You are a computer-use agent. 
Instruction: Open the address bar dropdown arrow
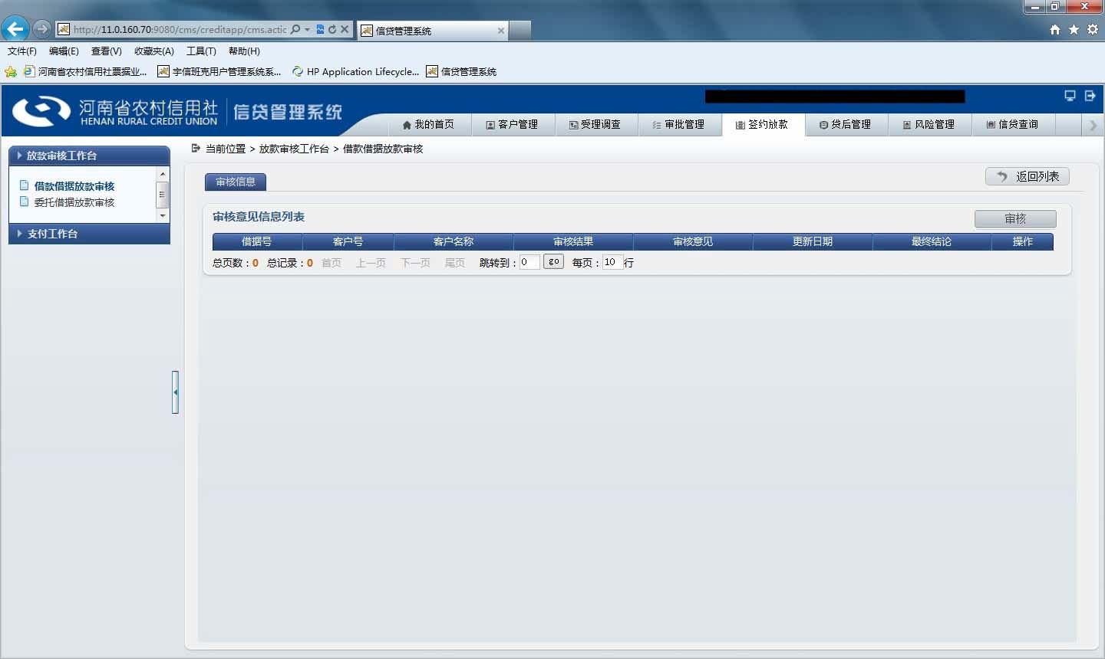tap(308, 29)
